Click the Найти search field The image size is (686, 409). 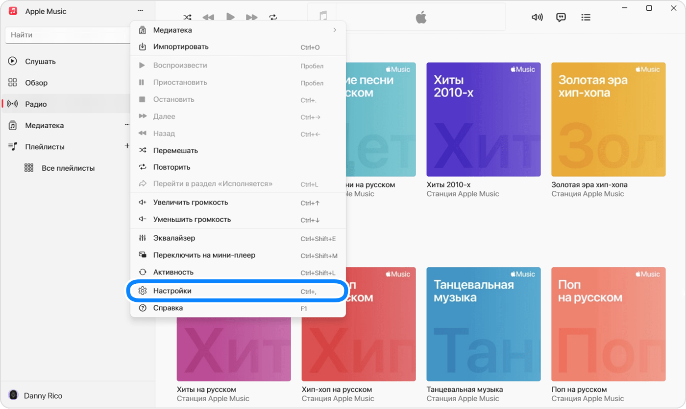[68, 35]
